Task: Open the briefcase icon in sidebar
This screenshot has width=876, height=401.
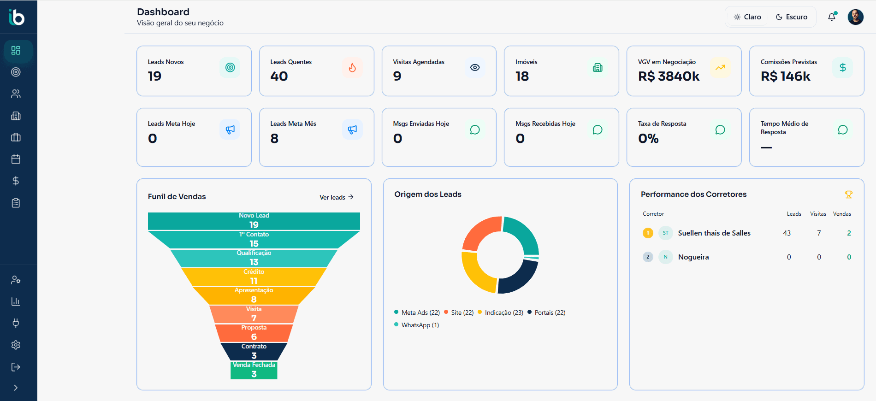Action: pos(16,137)
